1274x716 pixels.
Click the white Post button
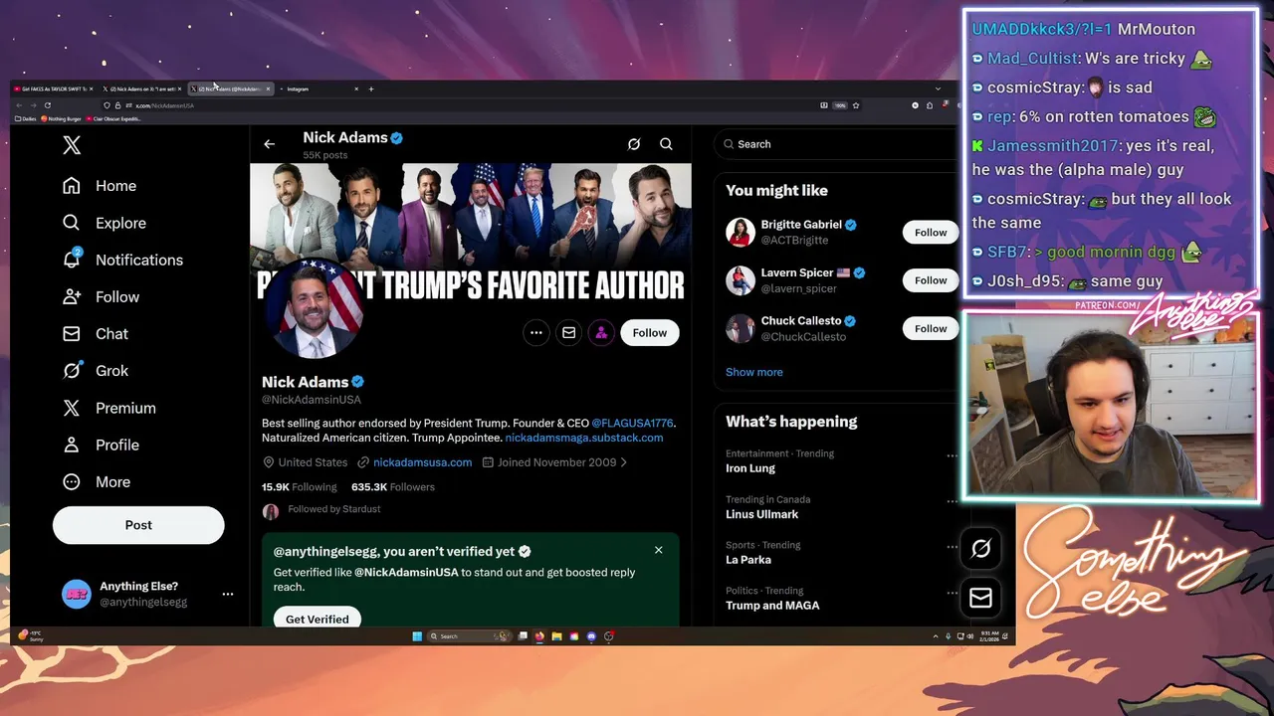[138, 525]
